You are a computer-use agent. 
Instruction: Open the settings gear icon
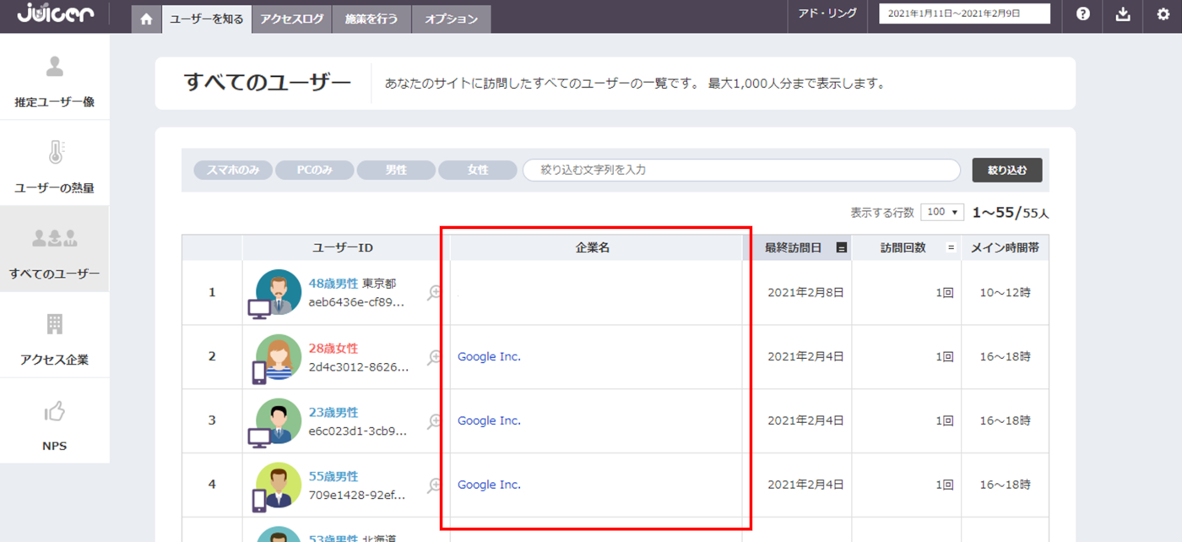pyautogui.click(x=1163, y=14)
